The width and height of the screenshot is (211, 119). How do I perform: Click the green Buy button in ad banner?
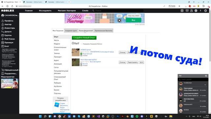coord(133,20)
